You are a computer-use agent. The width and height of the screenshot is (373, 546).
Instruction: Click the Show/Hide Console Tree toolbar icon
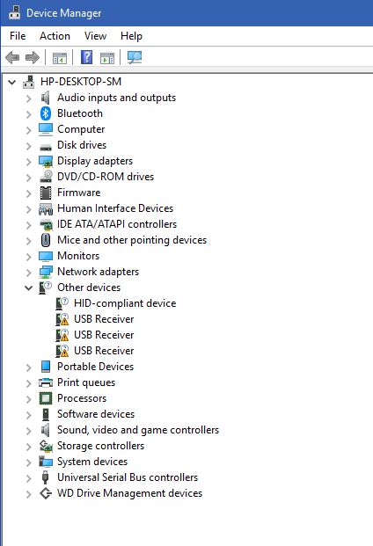coord(60,58)
